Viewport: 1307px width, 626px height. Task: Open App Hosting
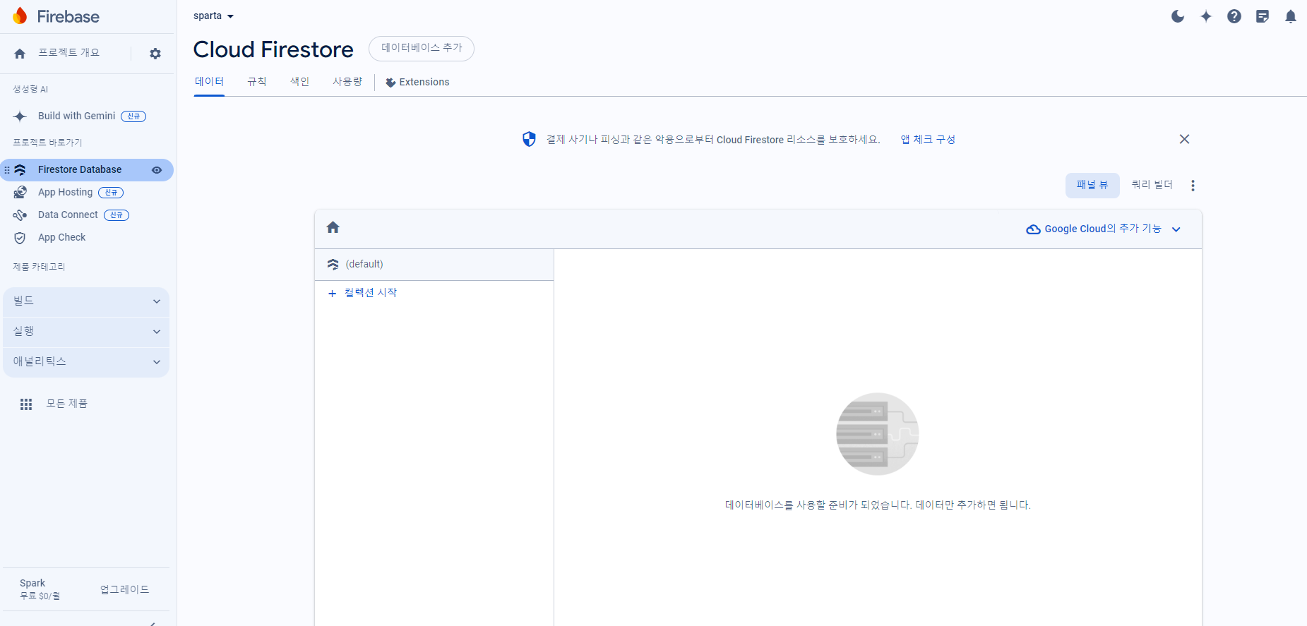[x=65, y=192]
